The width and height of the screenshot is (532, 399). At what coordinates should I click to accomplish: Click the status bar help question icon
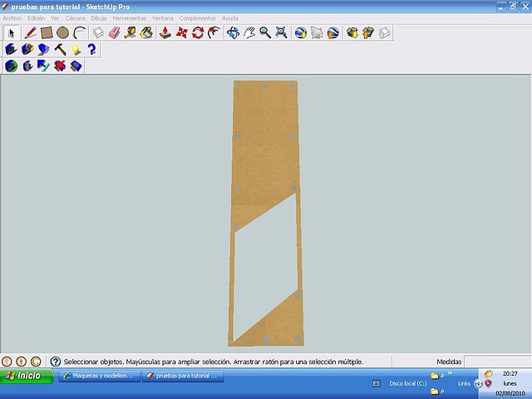[56, 362]
